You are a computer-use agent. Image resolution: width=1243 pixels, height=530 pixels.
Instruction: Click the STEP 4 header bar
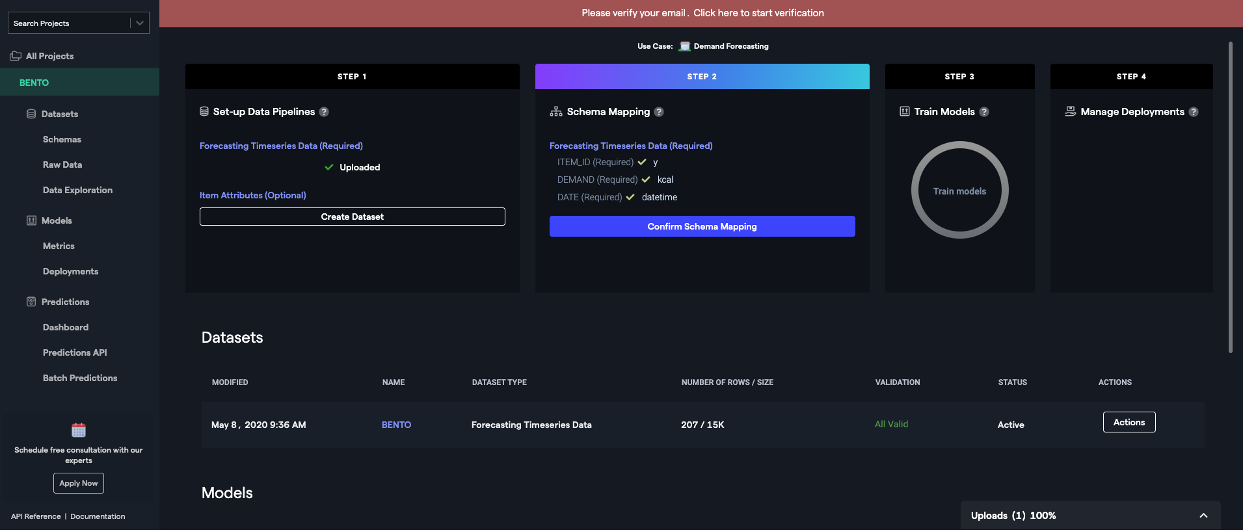point(1131,76)
